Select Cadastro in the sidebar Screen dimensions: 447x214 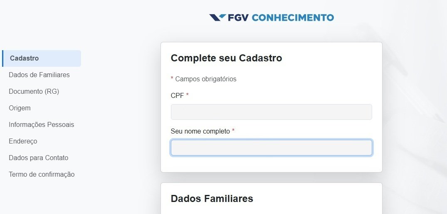point(42,58)
